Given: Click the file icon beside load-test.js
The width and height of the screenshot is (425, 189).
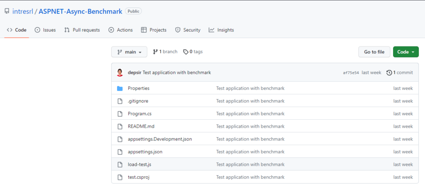Looking at the screenshot, I should click(x=120, y=165).
